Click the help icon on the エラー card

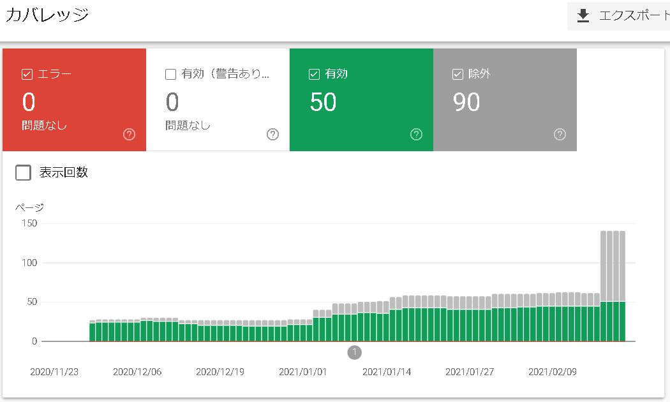pos(130,134)
